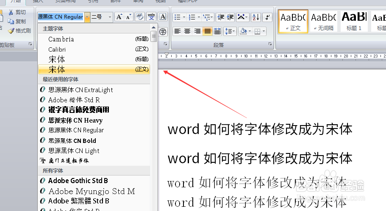Open line spacing options

pos(230,31)
